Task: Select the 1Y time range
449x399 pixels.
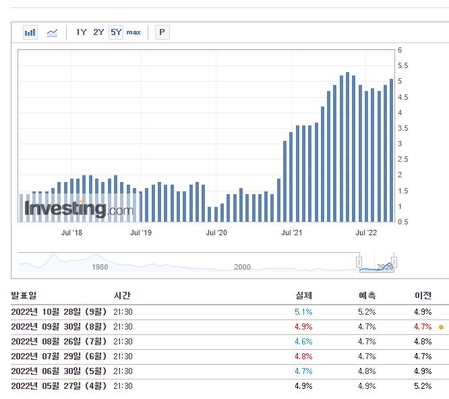Action: (81, 32)
